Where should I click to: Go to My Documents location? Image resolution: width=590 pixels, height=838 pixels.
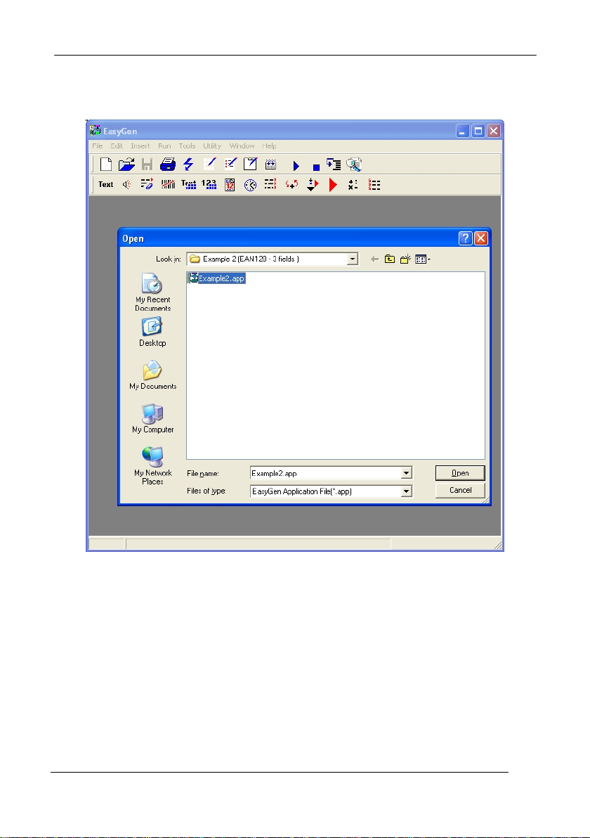click(152, 375)
